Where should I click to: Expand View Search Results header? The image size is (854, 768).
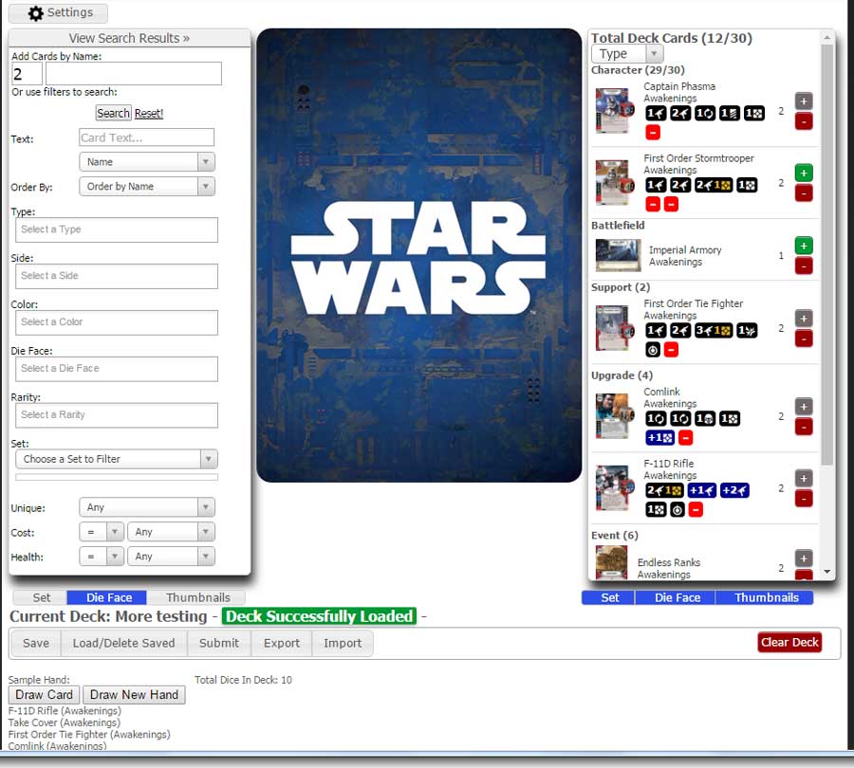pos(129,38)
